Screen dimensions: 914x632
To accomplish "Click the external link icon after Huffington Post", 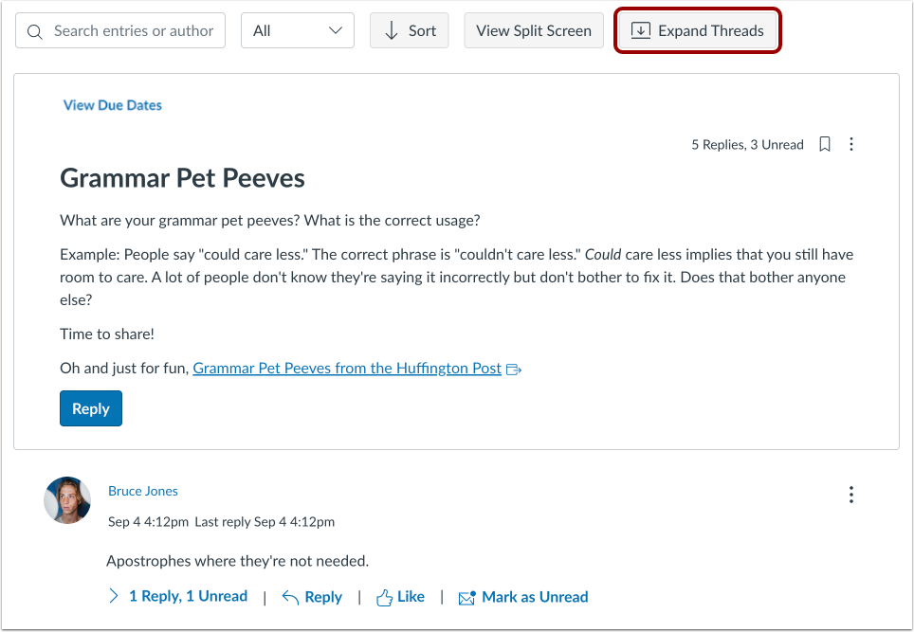I will coord(514,370).
